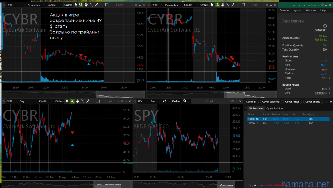Viewport: 333px width, 188px height.
Task: Select the rectangle tool in the 5 minutes chart
Action: point(107,5)
